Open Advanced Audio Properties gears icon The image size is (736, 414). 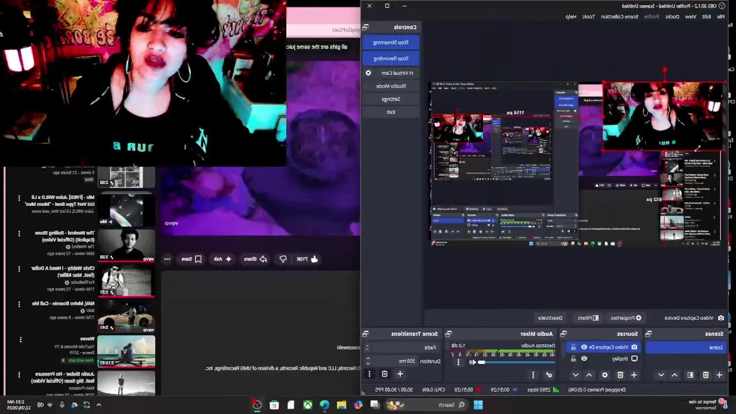coord(549,375)
